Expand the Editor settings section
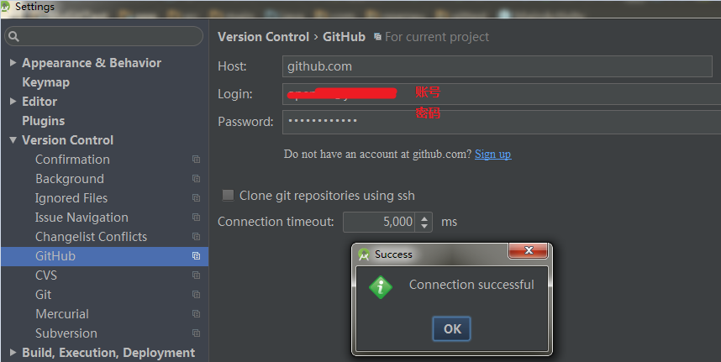 click(13, 102)
